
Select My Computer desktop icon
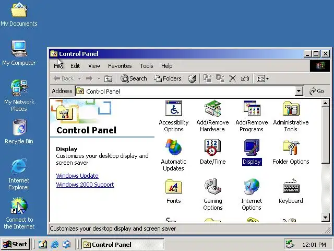19,53
